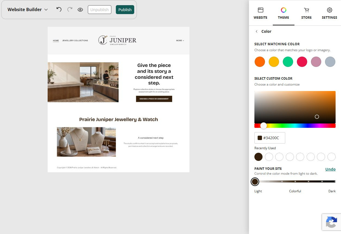Click the redo arrow icon
Image resolution: width=341 pixels, height=234 pixels.
tap(70, 9)
